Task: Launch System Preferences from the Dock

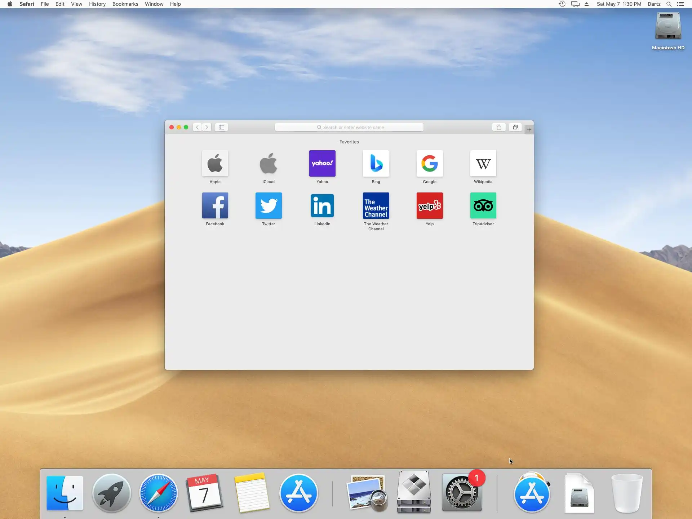Action: pos(462,493)
